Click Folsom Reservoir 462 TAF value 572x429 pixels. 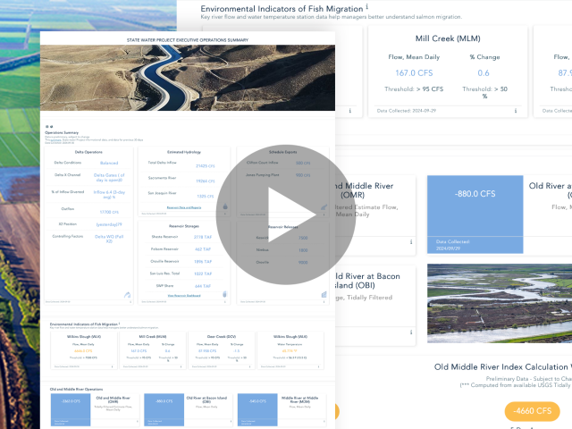203,249
